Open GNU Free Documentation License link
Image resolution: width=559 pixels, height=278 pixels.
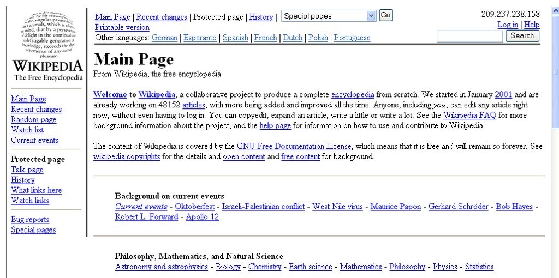[x=294, y=146]
